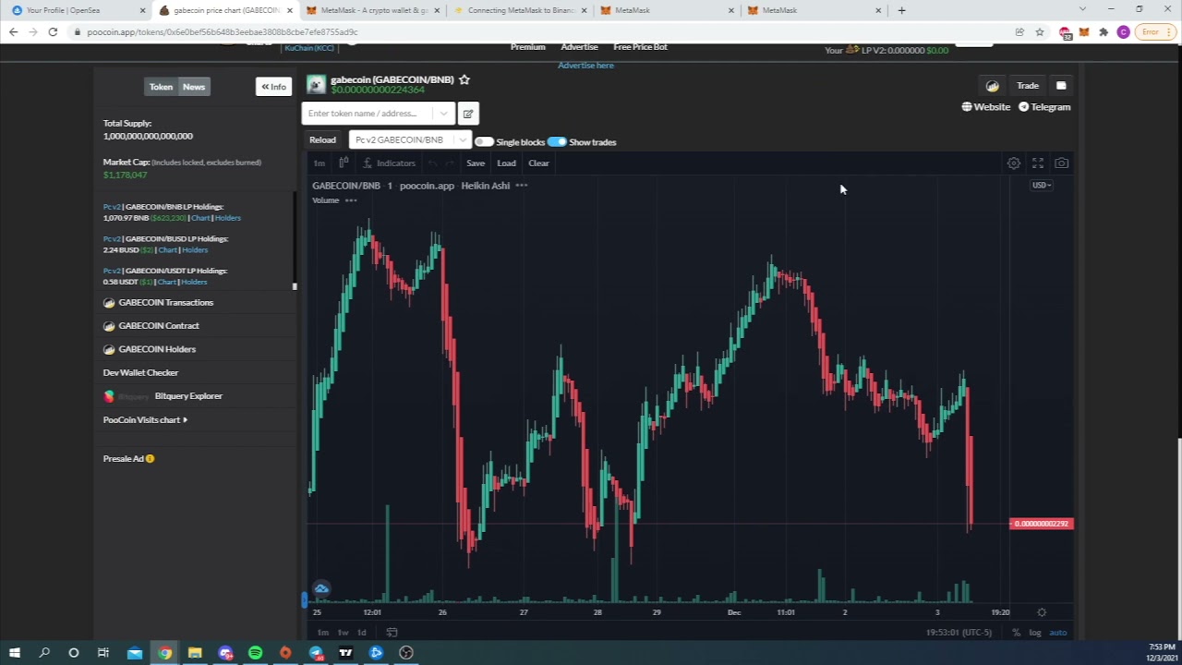Open Dev Wallet Checker
1182x665 pixels.
click(140, 373)
